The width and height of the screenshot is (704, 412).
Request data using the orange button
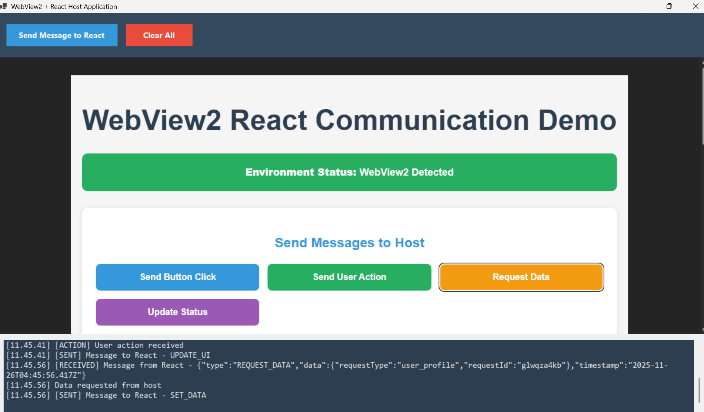click(521, 277)
